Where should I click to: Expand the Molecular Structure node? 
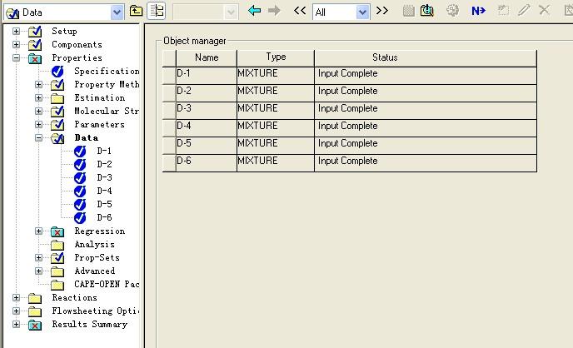tap(39, 111)
